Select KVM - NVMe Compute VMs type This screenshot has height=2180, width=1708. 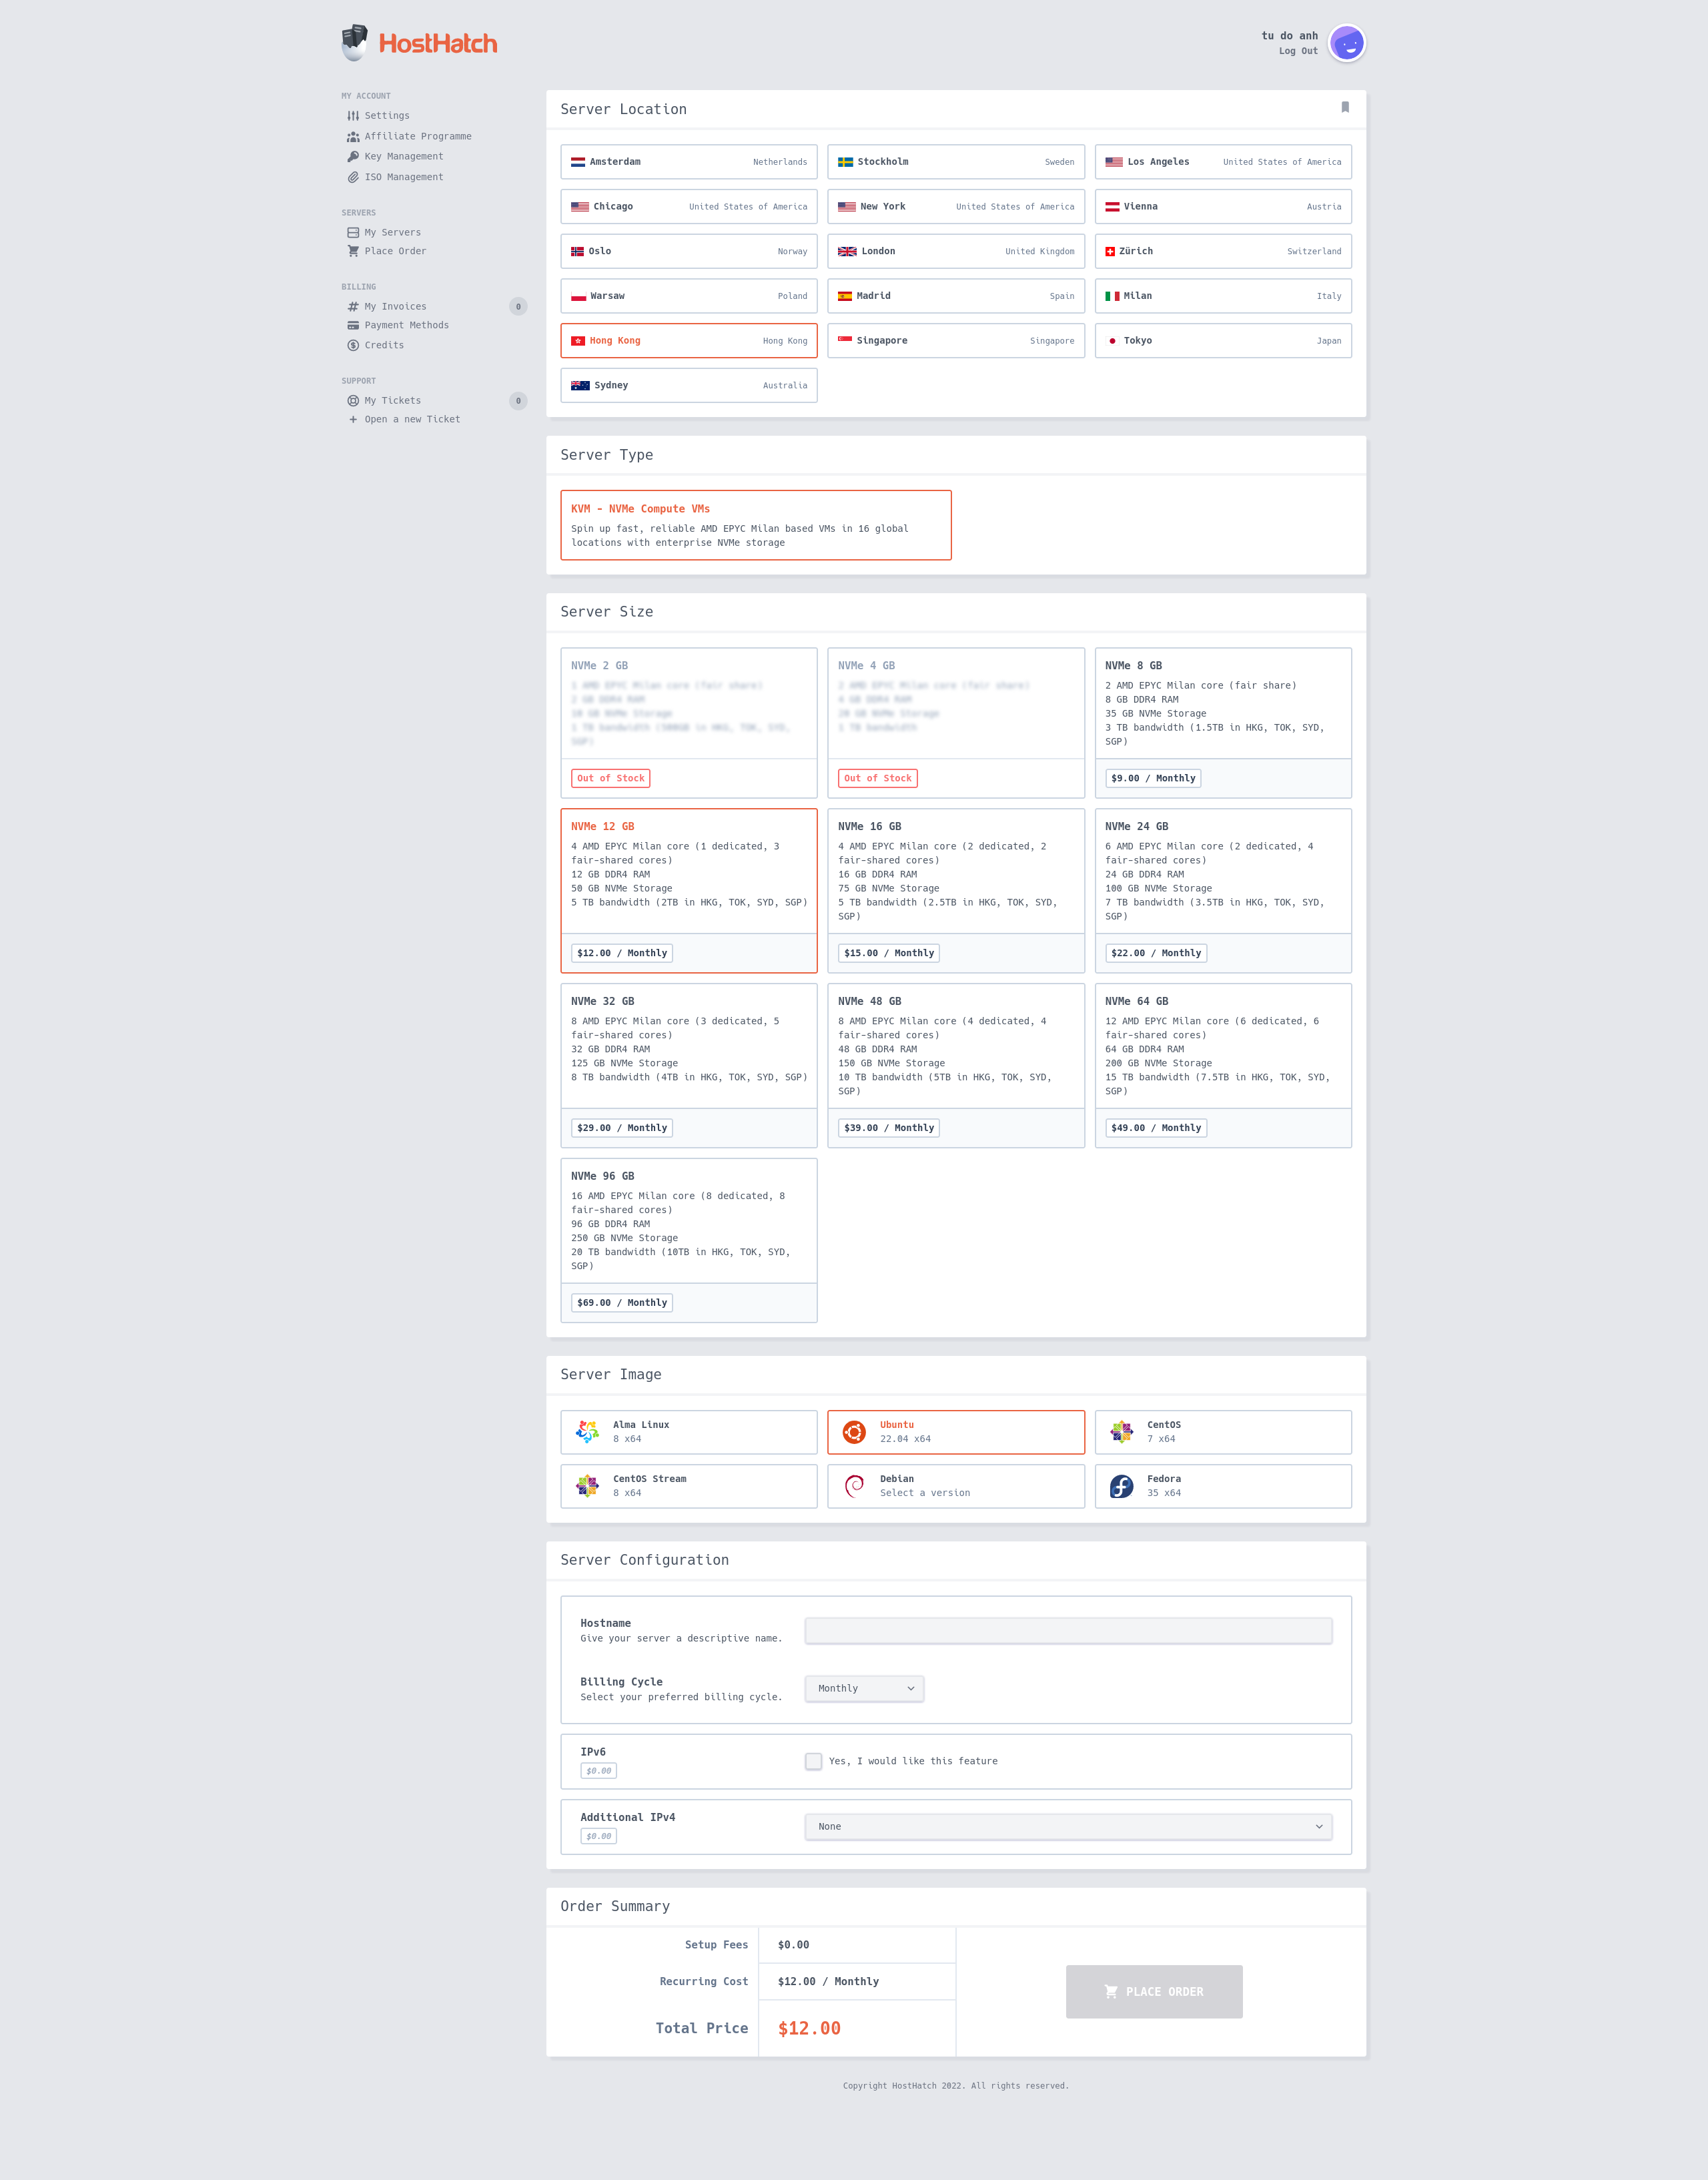[756, 525]
